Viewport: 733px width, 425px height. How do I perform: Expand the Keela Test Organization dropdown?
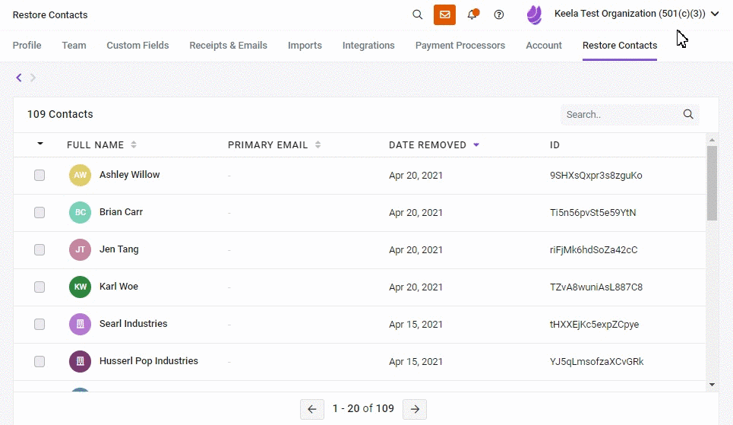714,14
